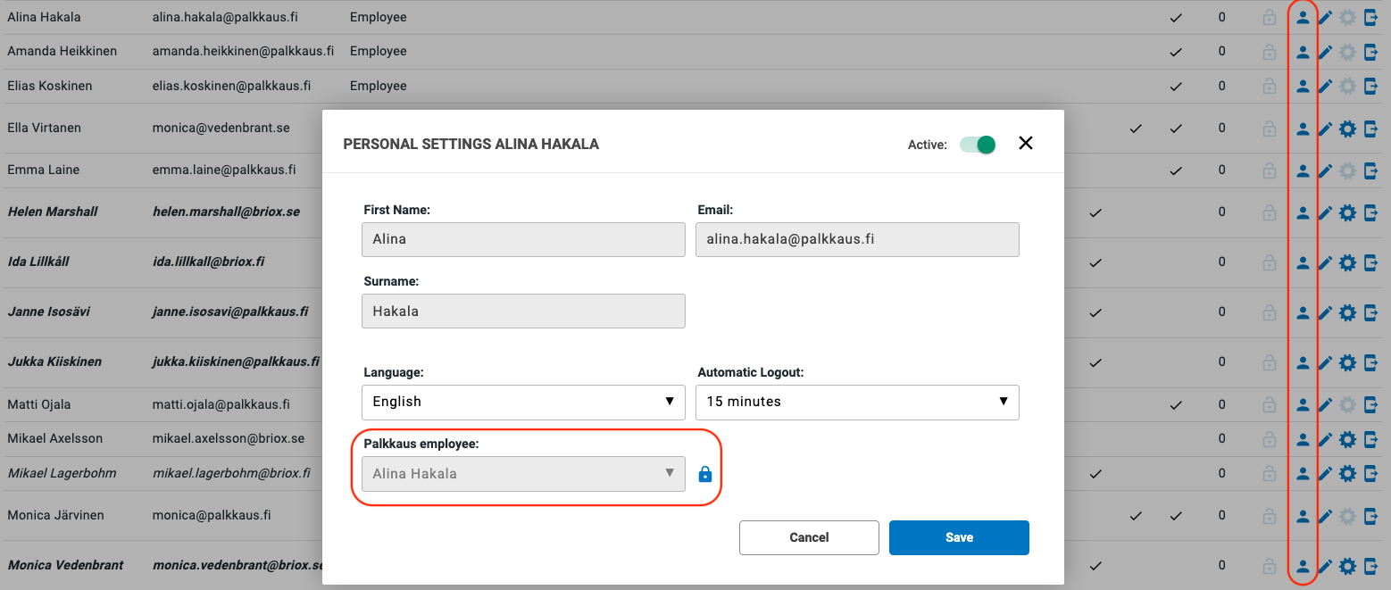Click the exit icon for Mikael Axelsson
The height and width of the screenshot is (590, 1391).
(1370, 439)
